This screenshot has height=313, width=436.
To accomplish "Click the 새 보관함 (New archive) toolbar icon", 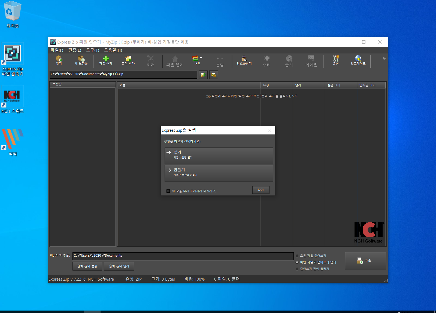I will [x=81, y=60].
